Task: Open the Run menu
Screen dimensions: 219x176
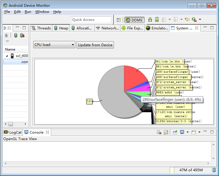Action: 28,12
